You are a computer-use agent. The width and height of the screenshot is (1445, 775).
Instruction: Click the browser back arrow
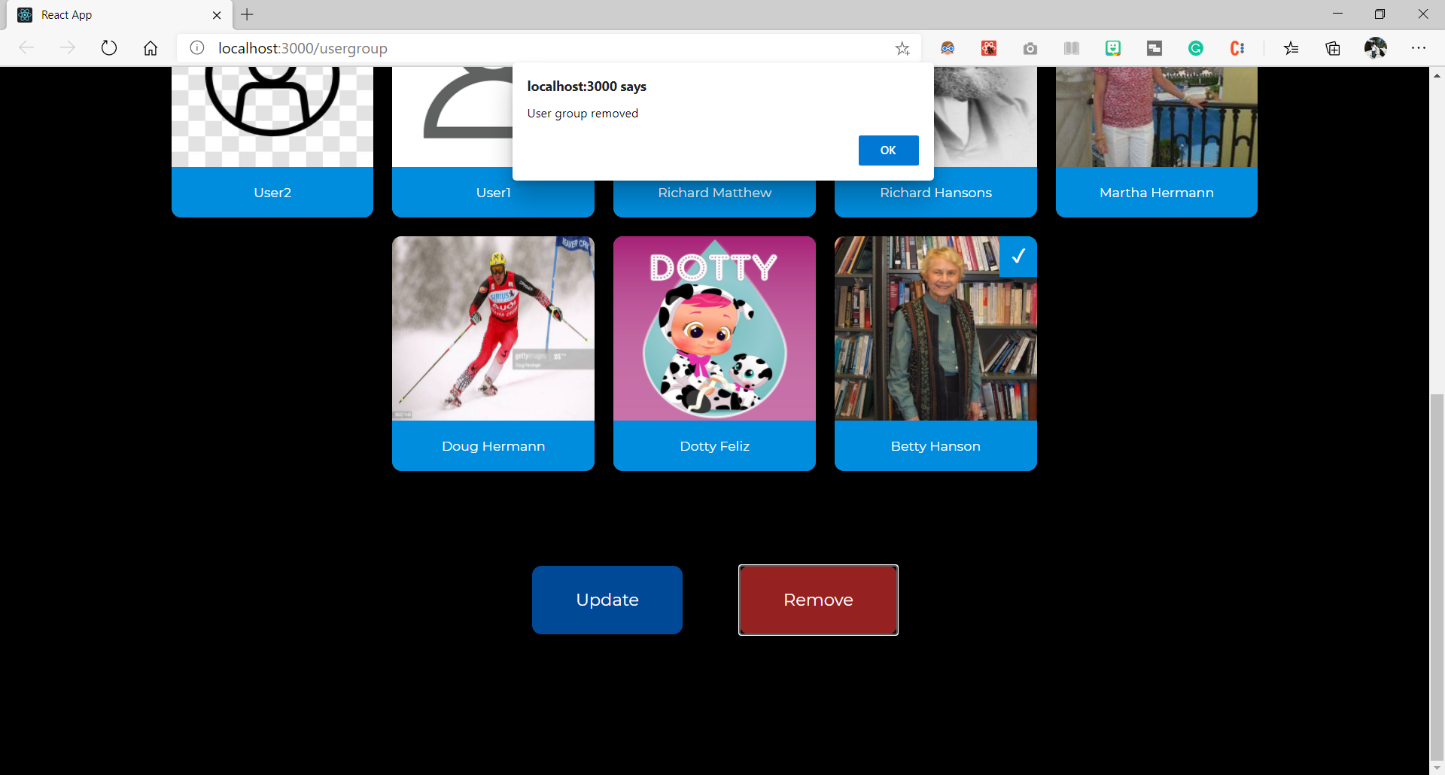pyautogui.click(x=26, y=48)
